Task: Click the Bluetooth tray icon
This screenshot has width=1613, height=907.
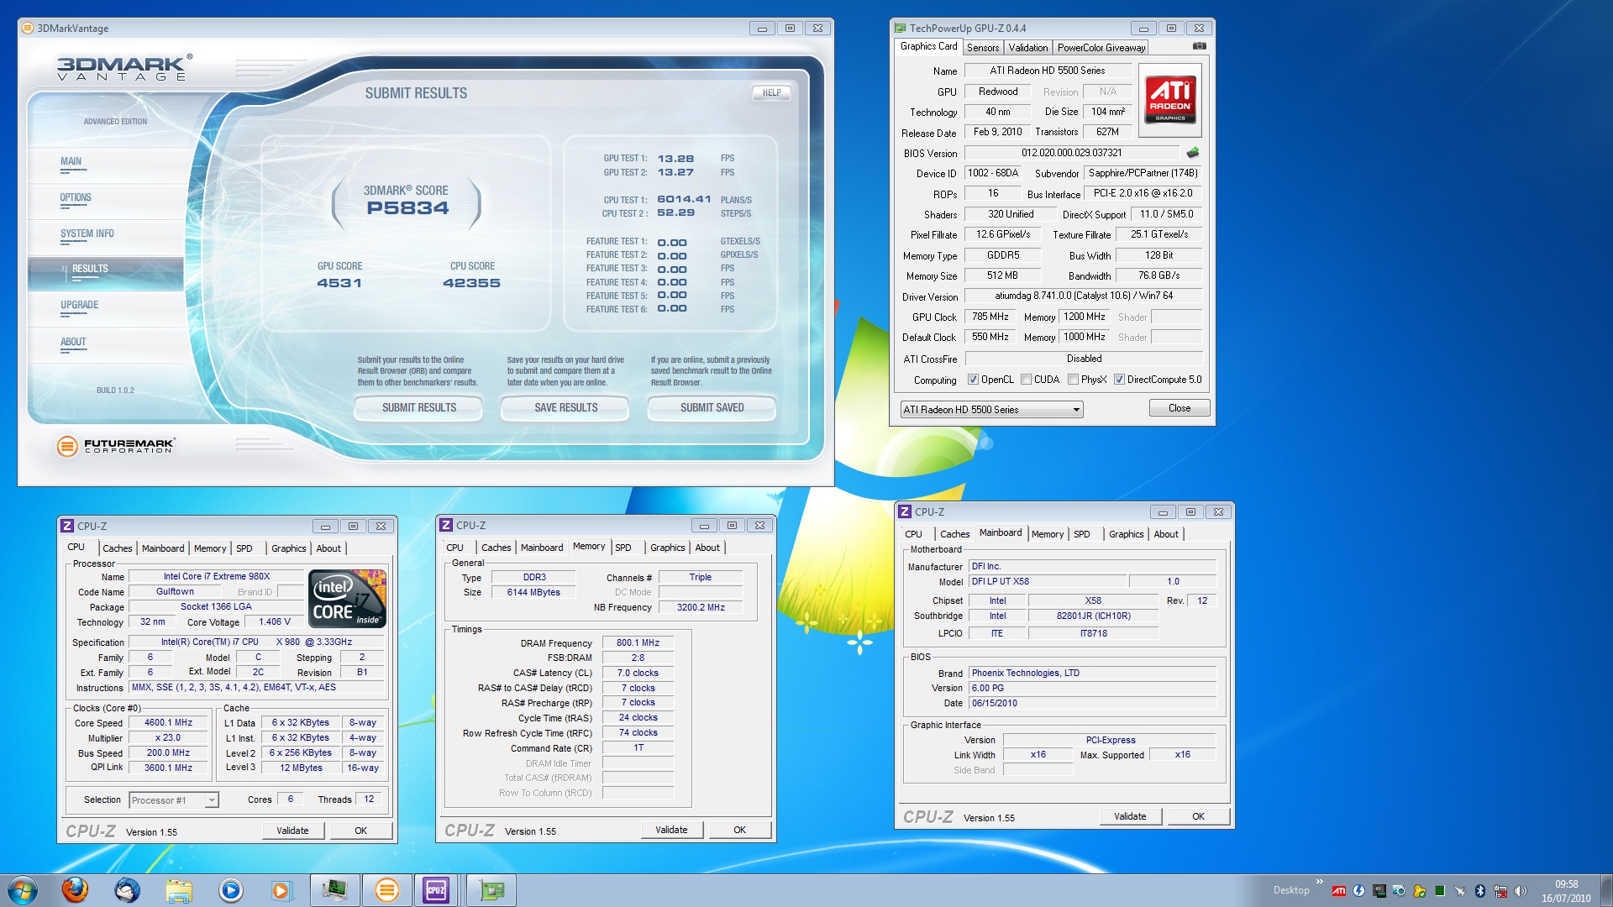Action: coord(1479,890)
